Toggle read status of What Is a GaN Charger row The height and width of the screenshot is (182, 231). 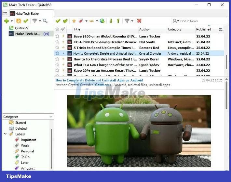point(63,65)
